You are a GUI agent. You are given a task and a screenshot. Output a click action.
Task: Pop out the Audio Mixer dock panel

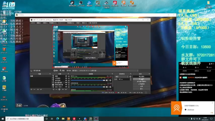click(112, 74)
